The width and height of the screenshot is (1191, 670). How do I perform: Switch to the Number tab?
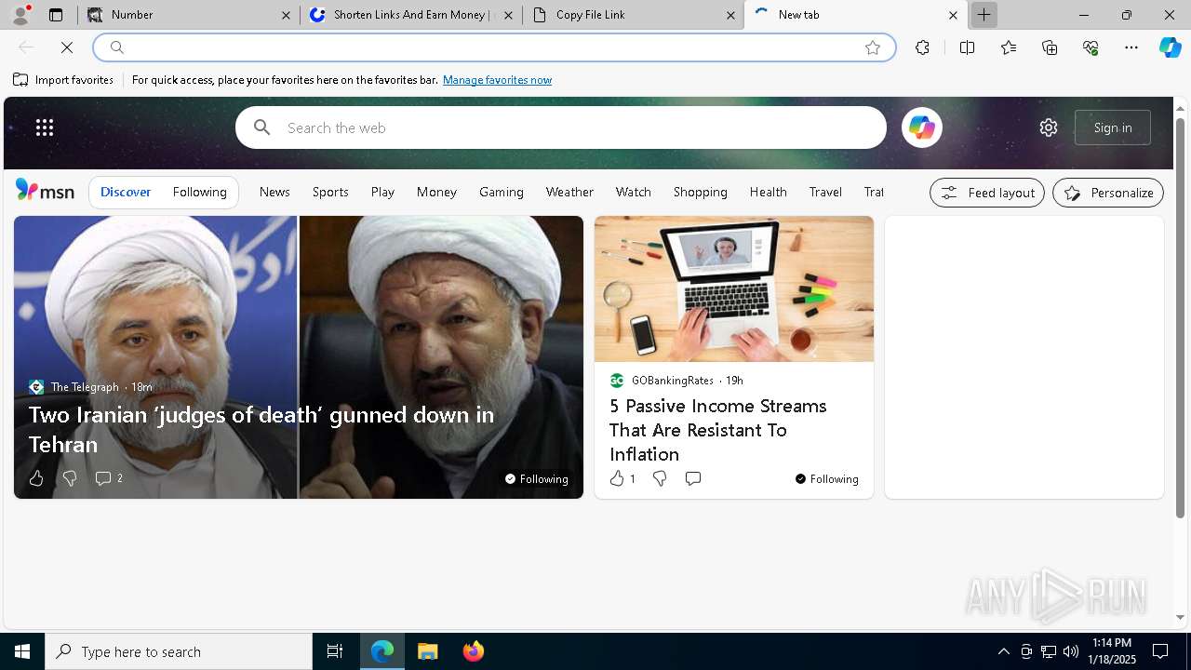(189, 15)
